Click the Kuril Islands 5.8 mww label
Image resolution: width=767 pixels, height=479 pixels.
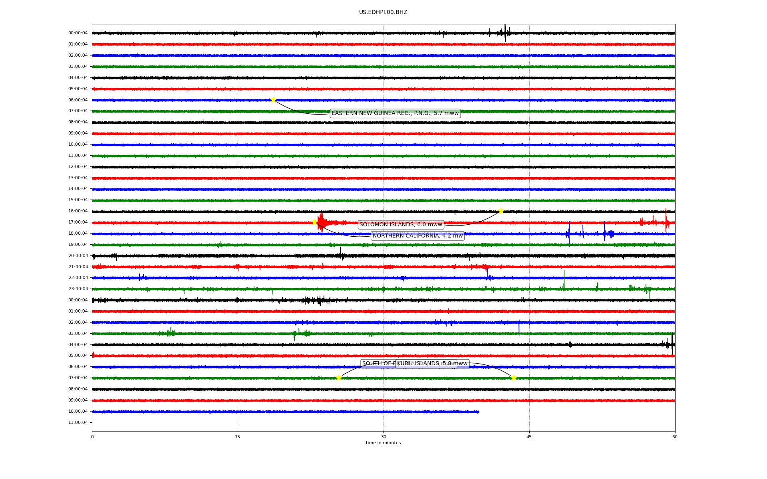(x=432, y=364)
